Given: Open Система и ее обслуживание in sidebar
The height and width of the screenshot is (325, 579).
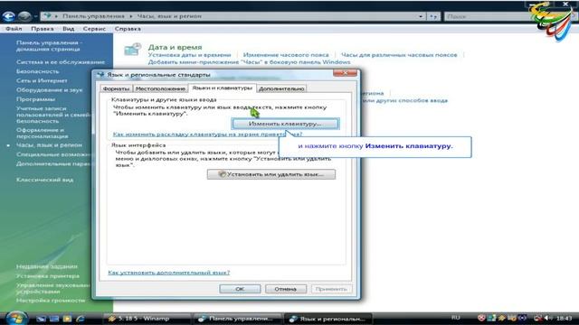Looking at the screenshot, I should coord(61,62).
